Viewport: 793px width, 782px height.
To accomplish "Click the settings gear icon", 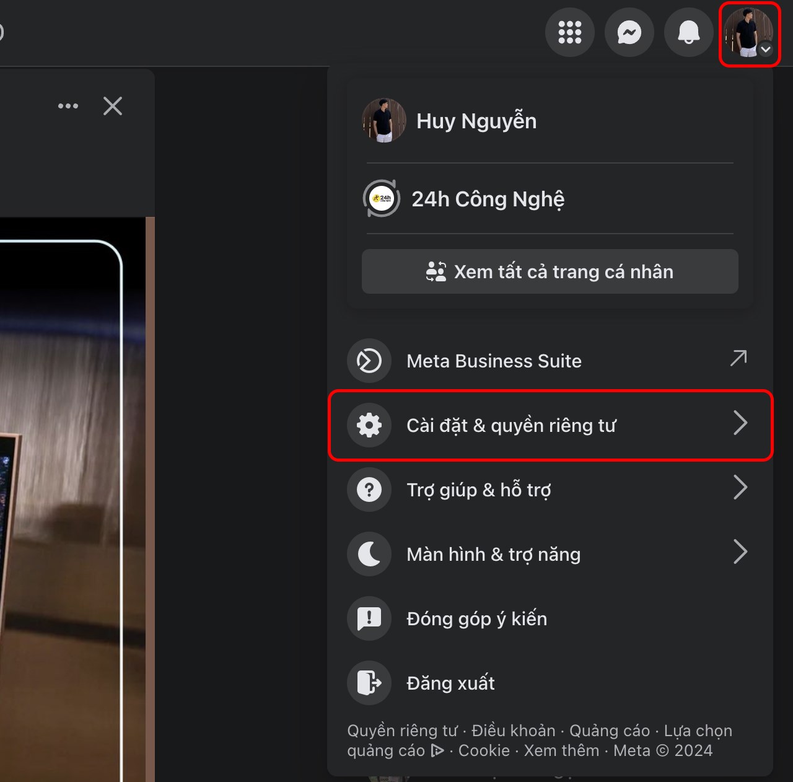I will point(369,425).
